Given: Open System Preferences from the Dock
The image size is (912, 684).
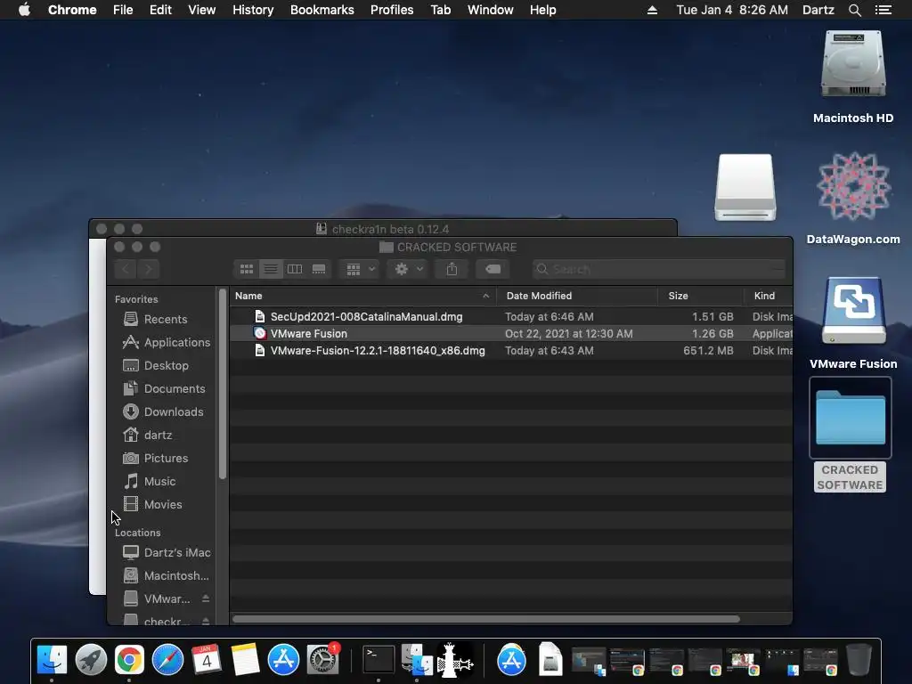Looking at the screenshot, I should click(x=322, y=660).
